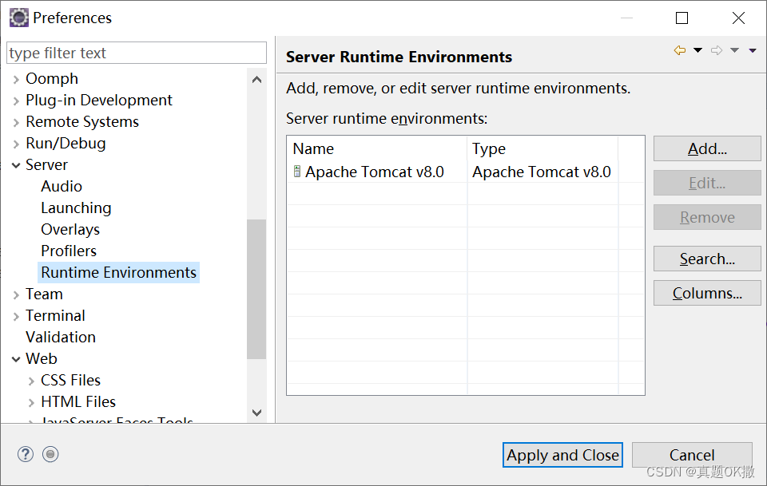The height and width of the screenshot is (486, 767).
Task: Expand the Team tree node
Action: (x=16, y=294)
